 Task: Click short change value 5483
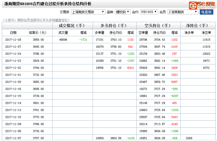[174, 117]
